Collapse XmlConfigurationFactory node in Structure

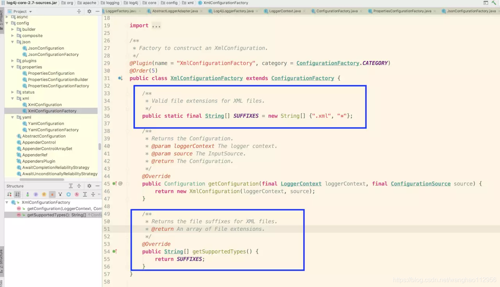point(7,202)
